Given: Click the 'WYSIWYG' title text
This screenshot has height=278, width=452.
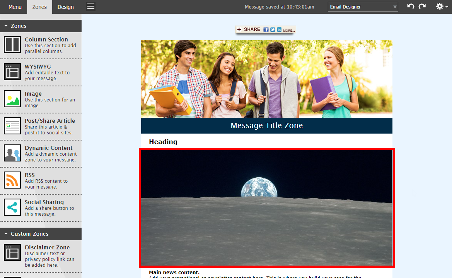Looking at the screenshot, I should click(x=38, y=67).
